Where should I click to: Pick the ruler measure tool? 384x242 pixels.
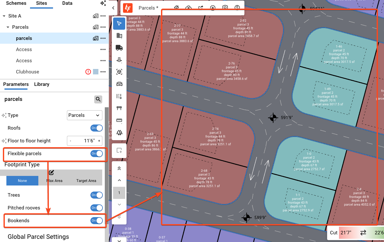(119, 120)
